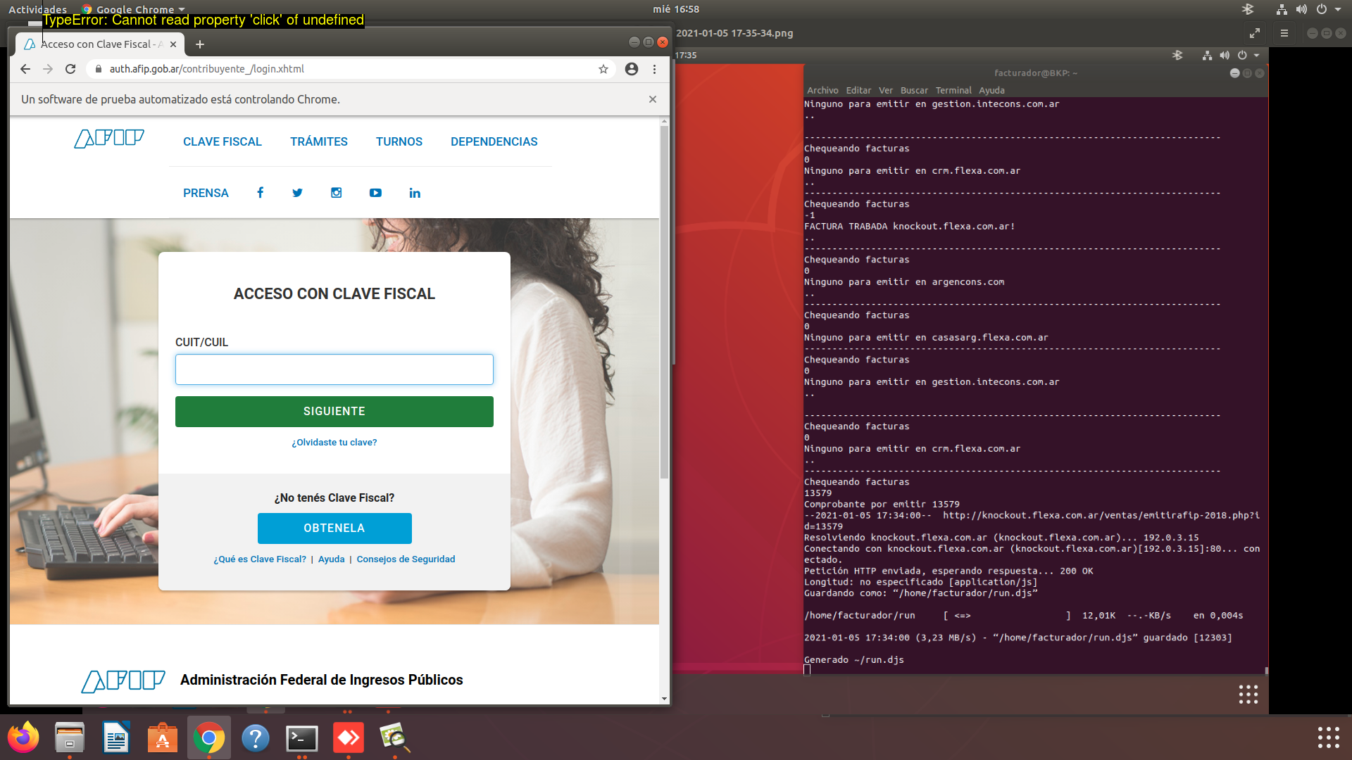
Task: Bookmark this page with the star icon
Action: pyautogui.click(x=603, y=69)
